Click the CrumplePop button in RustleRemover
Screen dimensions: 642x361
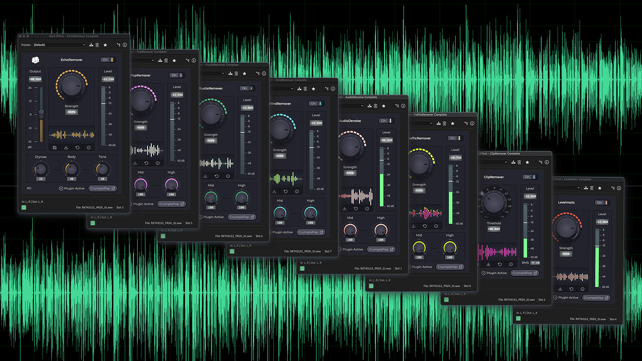[242, 217]
